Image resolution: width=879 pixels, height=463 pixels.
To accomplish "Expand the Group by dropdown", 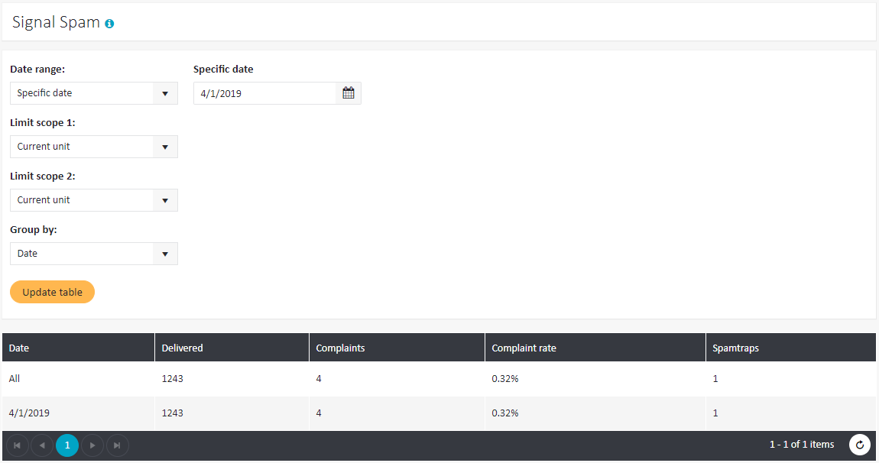I will click(x=93, y=254).
